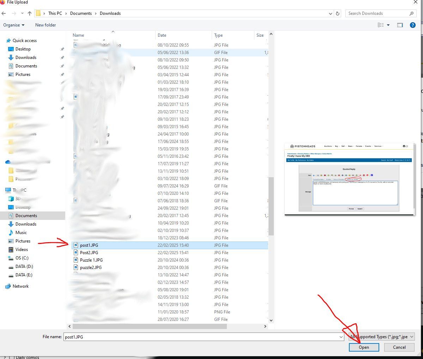Click the Search Downloads field
Image resolution: width=423 pixels, height=359 pixels.
pyautogui.click(x=377, y=13)
